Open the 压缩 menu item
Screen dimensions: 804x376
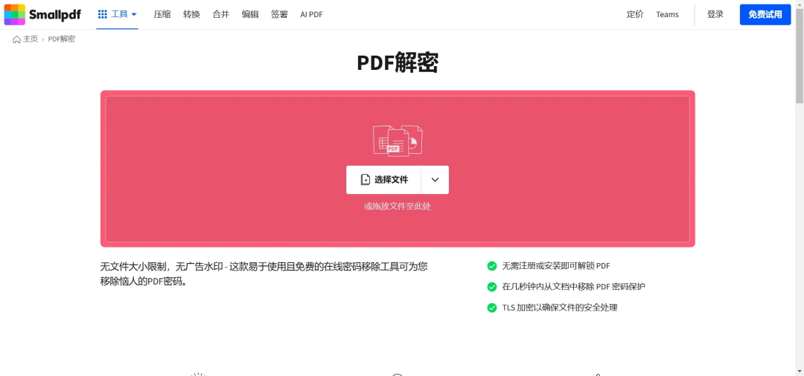tap(162, 14)
